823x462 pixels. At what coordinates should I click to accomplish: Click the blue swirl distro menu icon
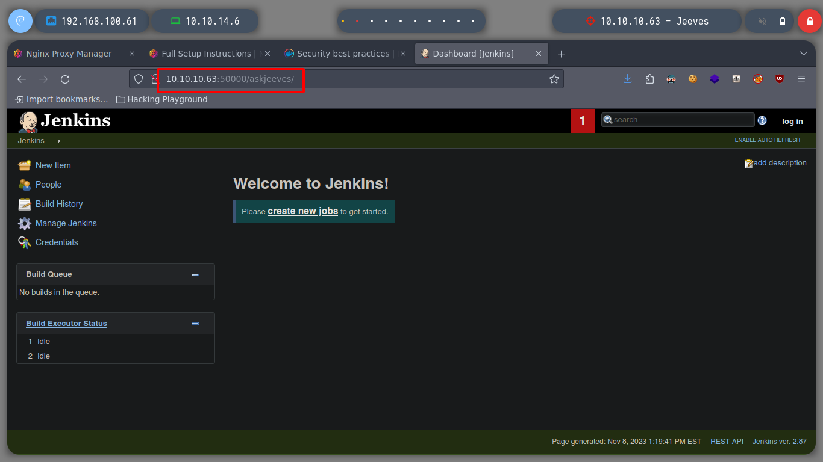[x=20, y=21]
